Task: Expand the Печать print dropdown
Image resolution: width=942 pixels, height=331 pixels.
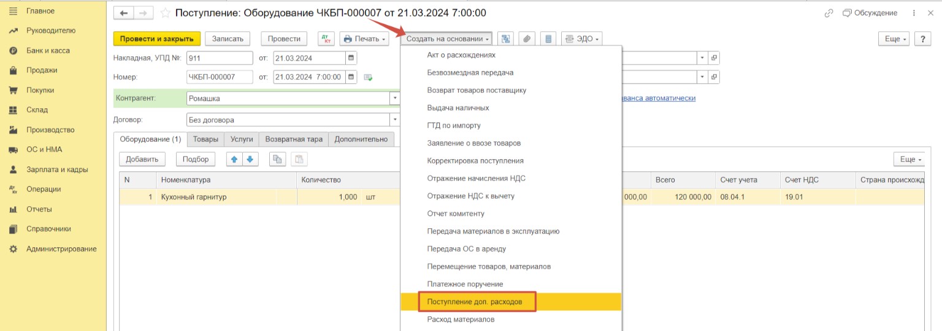Action: pos(364,39)
